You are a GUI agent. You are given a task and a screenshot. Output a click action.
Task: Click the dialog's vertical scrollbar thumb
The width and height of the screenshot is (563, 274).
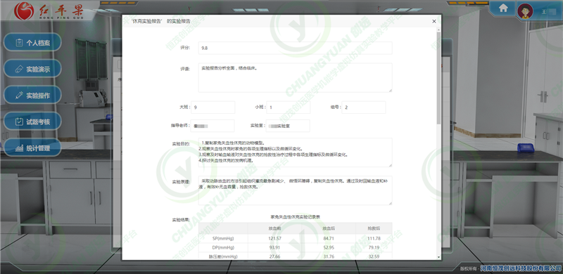point(438,78)
